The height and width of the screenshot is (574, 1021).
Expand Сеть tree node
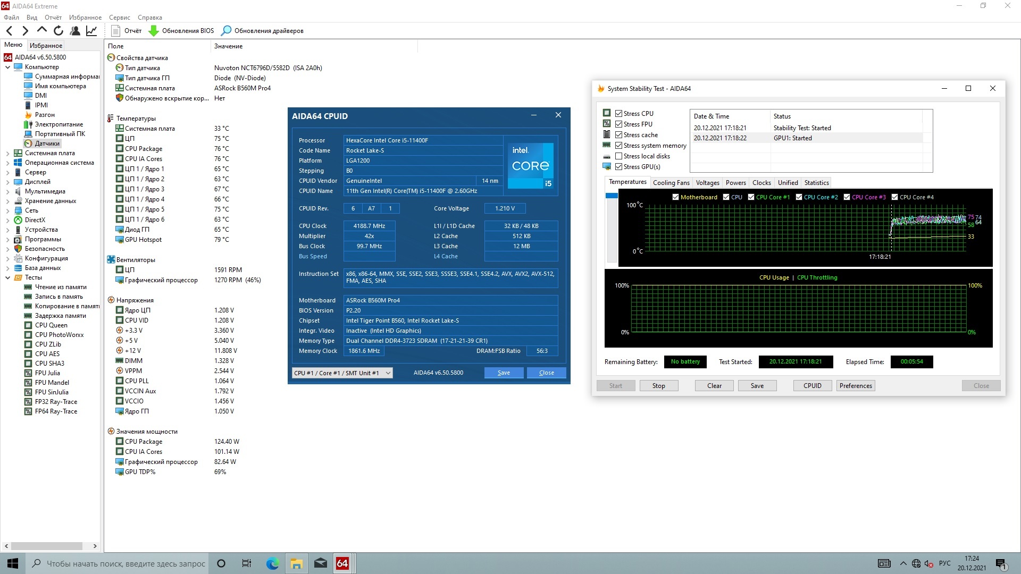[7, 210]
